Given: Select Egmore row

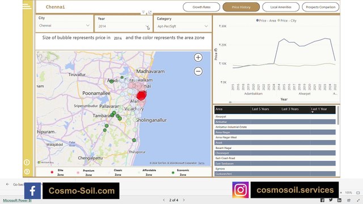Looking at the screenshot, I should point(275,169).
